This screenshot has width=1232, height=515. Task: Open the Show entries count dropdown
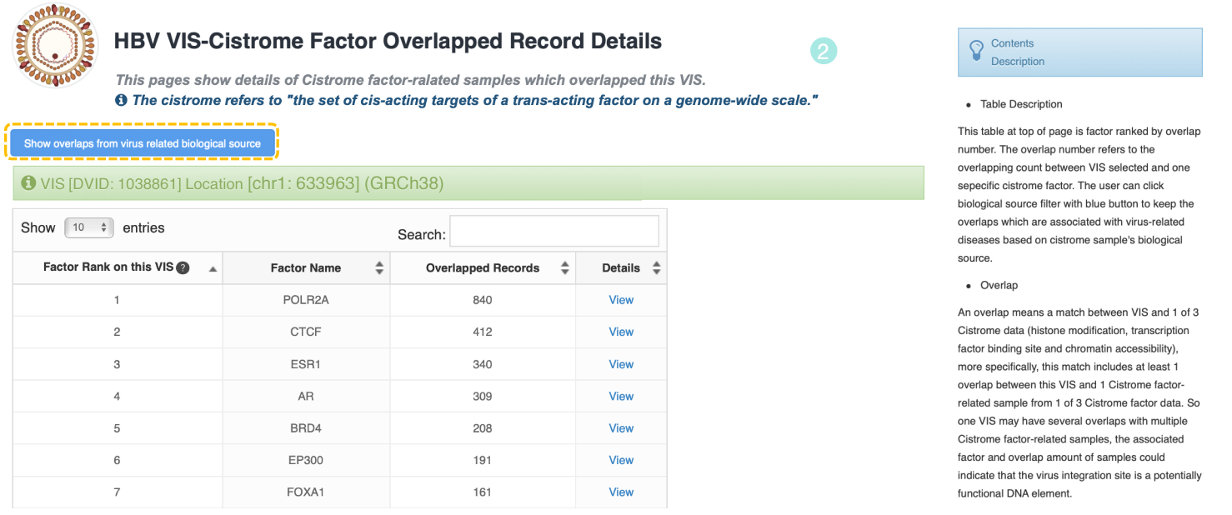point(88,227)
